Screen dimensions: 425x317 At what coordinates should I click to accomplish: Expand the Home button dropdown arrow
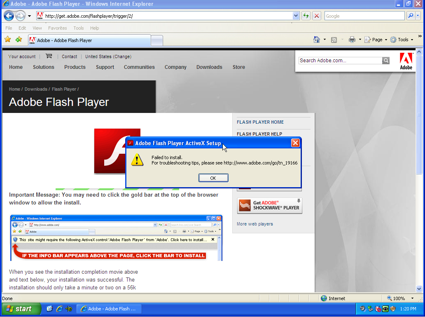coord(325,40)
